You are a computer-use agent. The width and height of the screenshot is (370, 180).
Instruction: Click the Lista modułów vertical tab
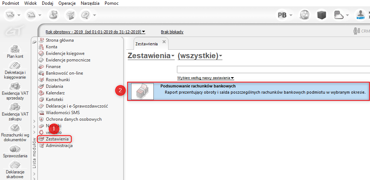coord(35,153)
